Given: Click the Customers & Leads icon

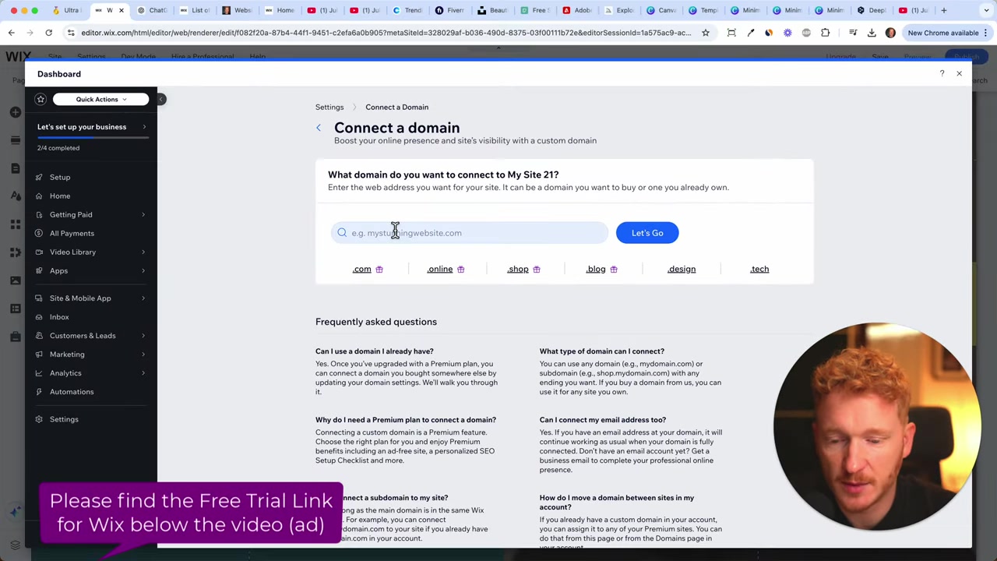Looking at the screenshot, I should pos(39,335).
